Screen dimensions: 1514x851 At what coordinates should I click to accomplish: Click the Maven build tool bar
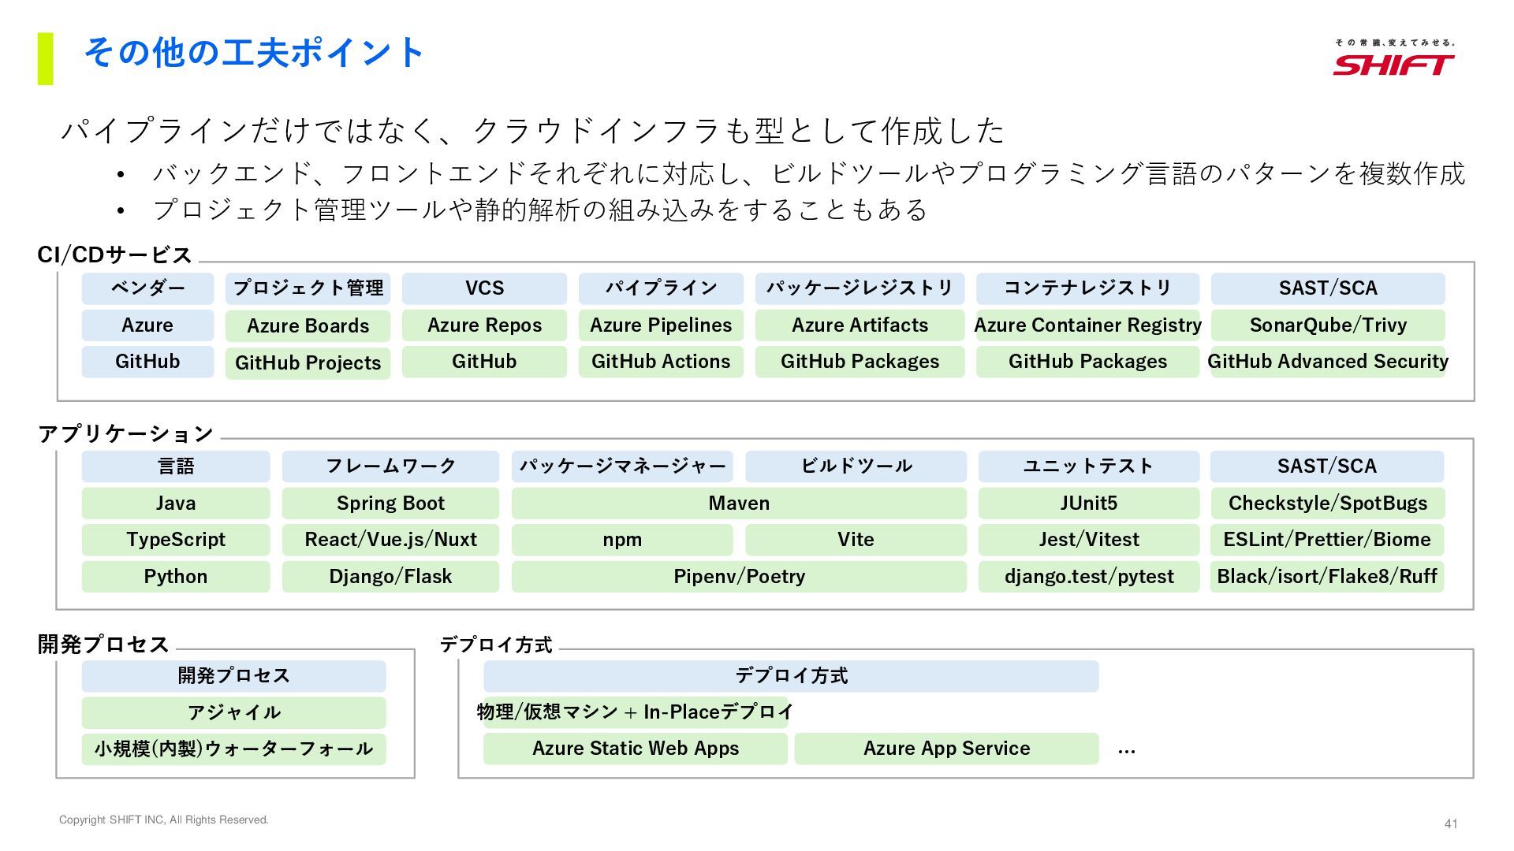739,504
